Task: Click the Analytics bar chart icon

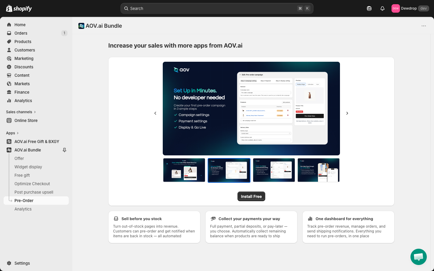Action: (9, 101)
